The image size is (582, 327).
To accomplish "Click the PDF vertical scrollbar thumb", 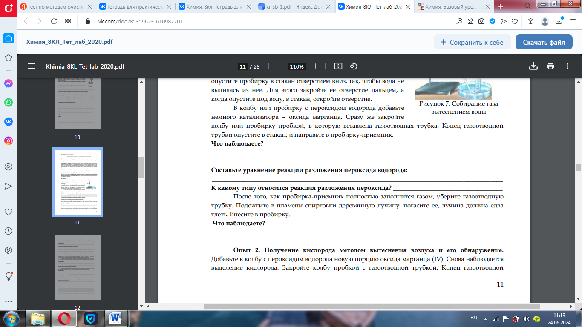I will (x=578, y=167).
